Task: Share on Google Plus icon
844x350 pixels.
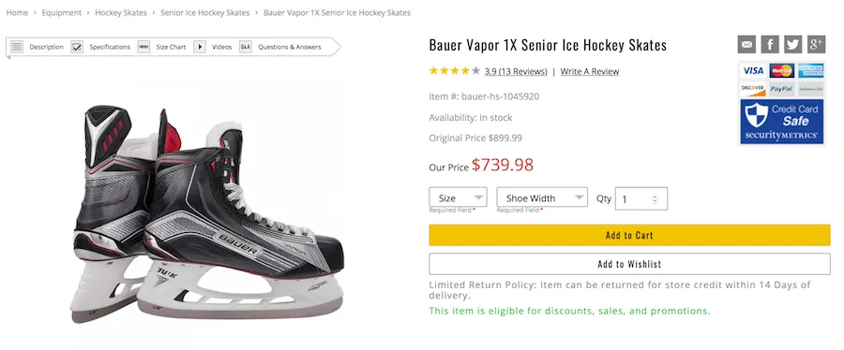Action: 816,45
